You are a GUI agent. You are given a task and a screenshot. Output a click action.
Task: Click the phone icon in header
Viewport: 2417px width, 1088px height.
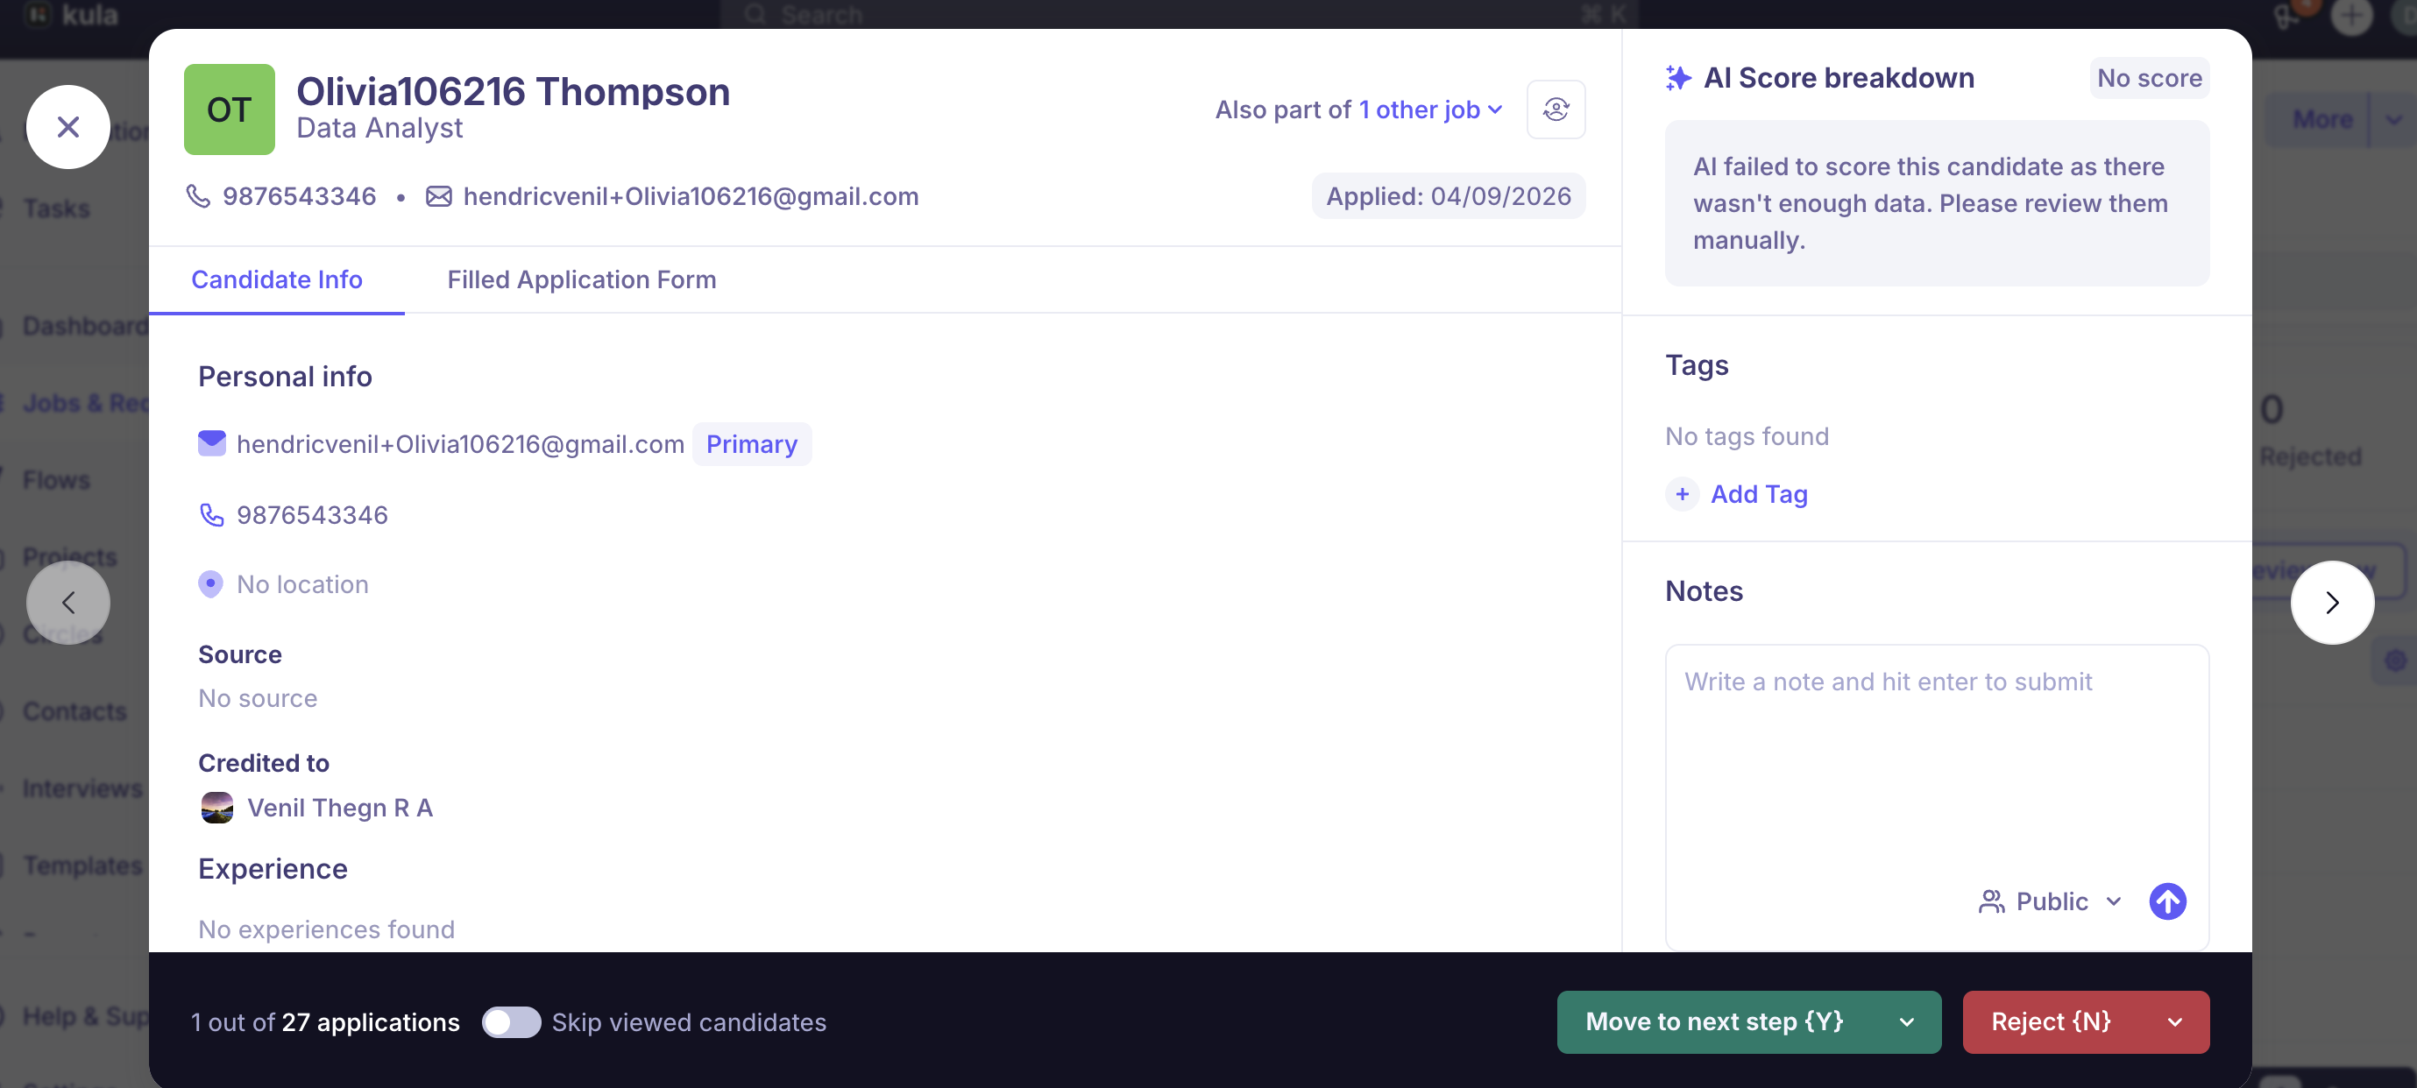click(198, 196)
